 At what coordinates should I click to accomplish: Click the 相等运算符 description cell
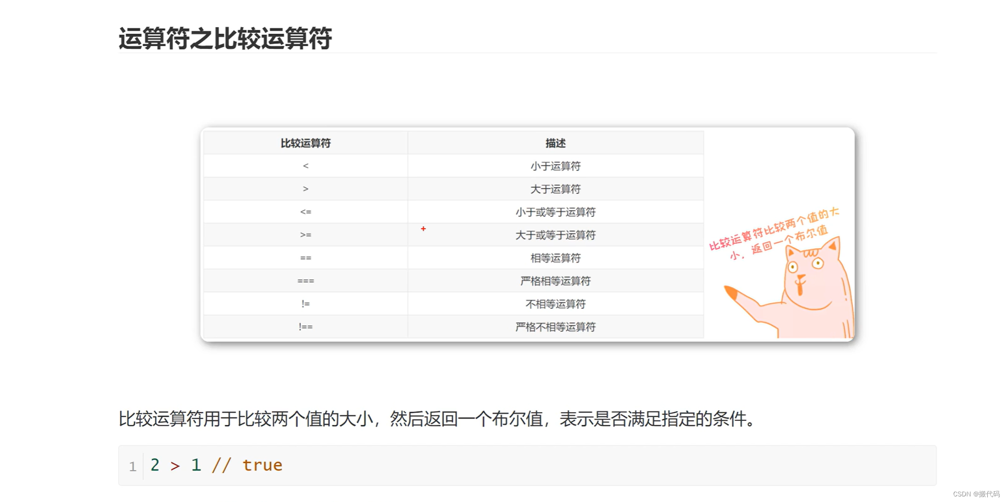[x=555, y=258]
